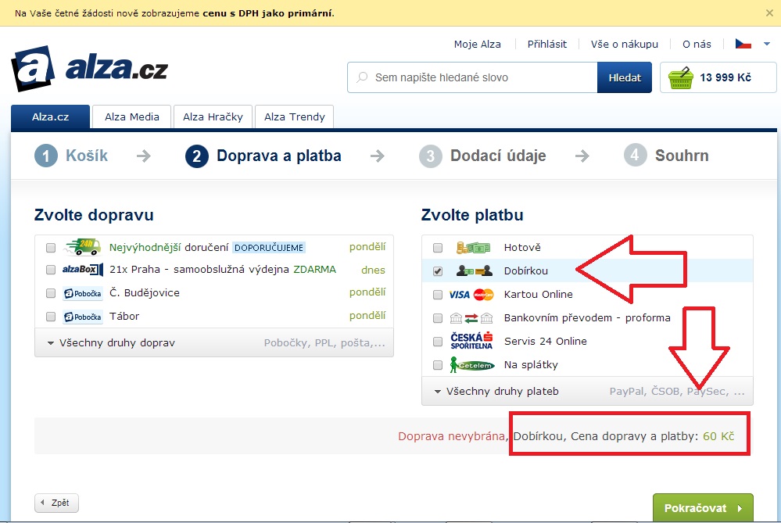Click the Hledat search button
Image resolution: width=781 pixels, height=523 pixels.
(625, 77)
